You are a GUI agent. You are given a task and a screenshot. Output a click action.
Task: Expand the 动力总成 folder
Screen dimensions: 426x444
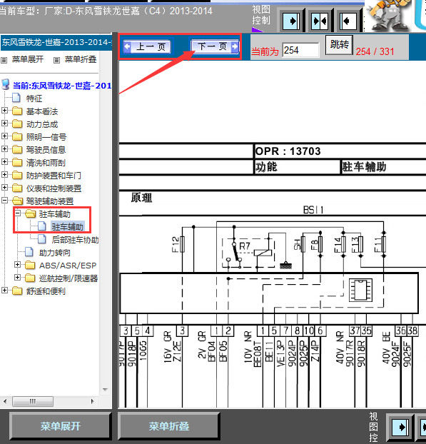(x=4, y=123)
